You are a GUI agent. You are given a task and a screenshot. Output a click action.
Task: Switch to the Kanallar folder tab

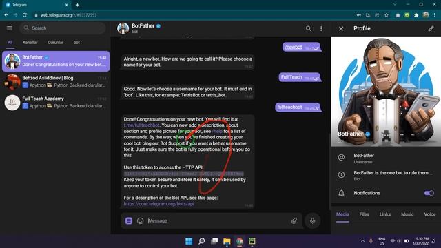(30, 43)
